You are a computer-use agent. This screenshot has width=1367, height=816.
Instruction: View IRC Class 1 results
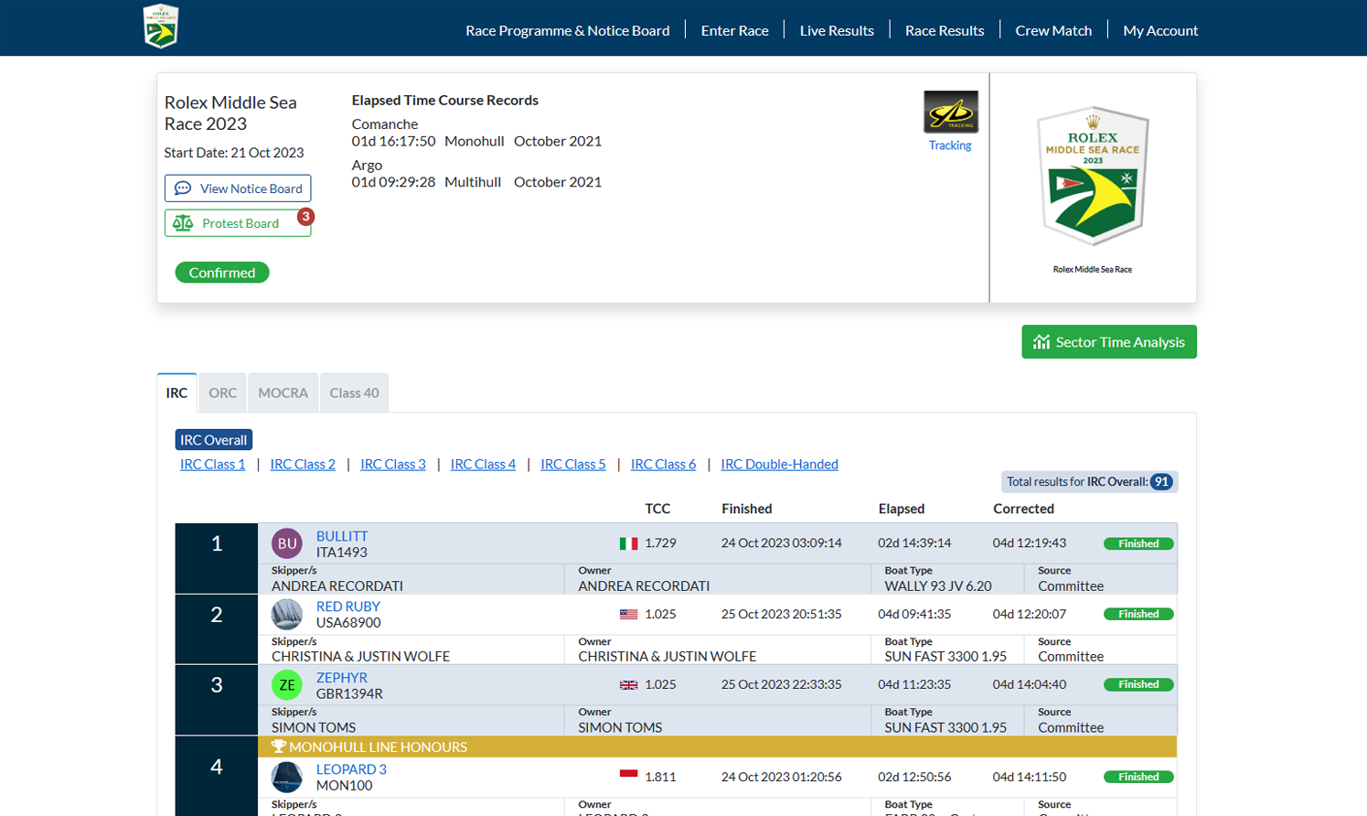point(212,464)
